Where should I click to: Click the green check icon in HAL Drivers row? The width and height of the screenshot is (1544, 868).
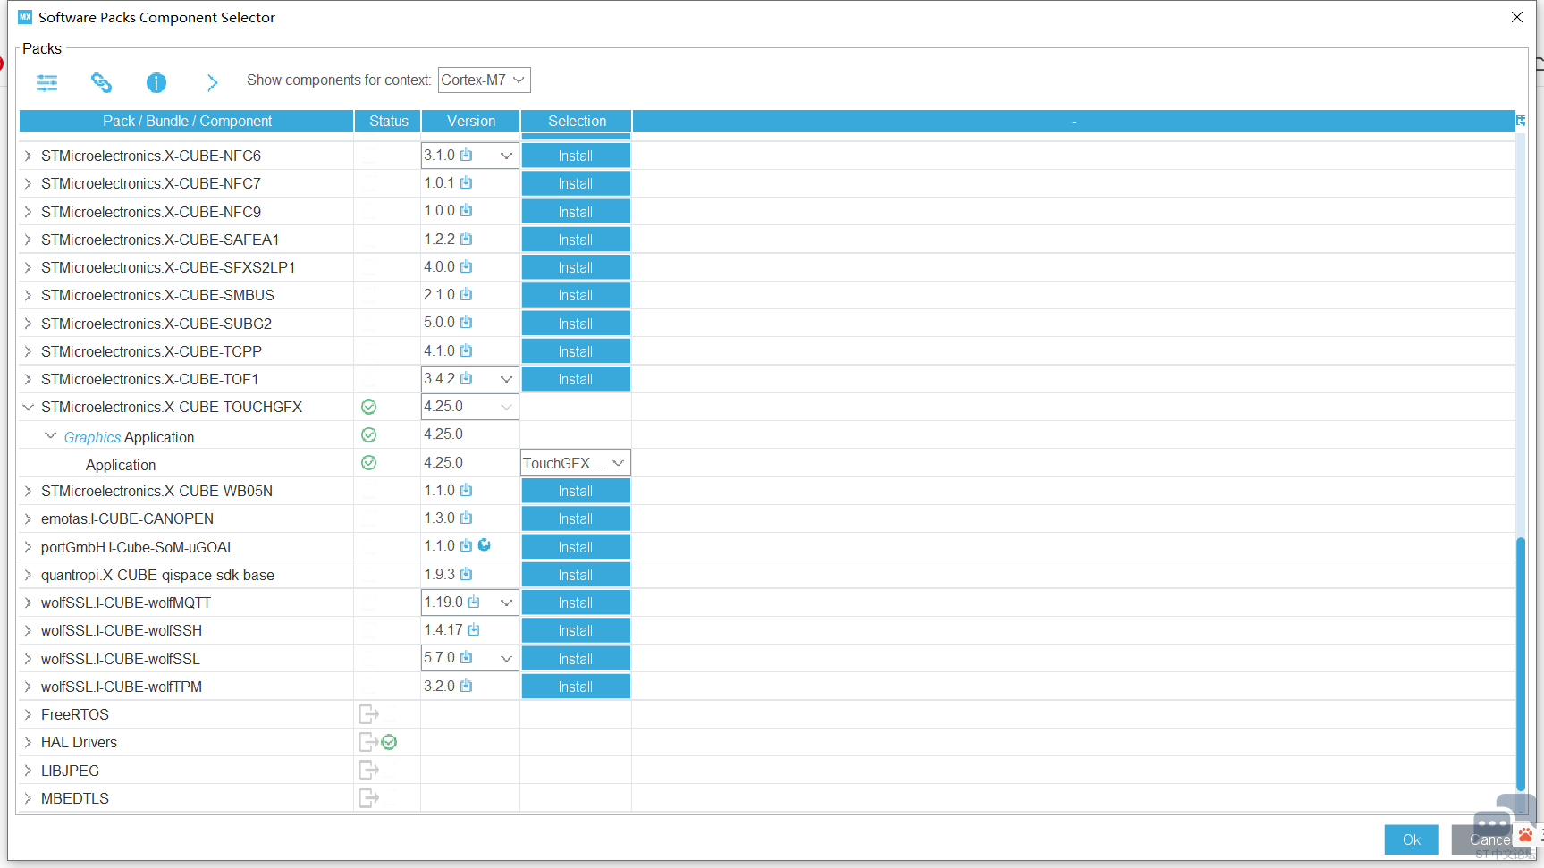pos(389,742)
